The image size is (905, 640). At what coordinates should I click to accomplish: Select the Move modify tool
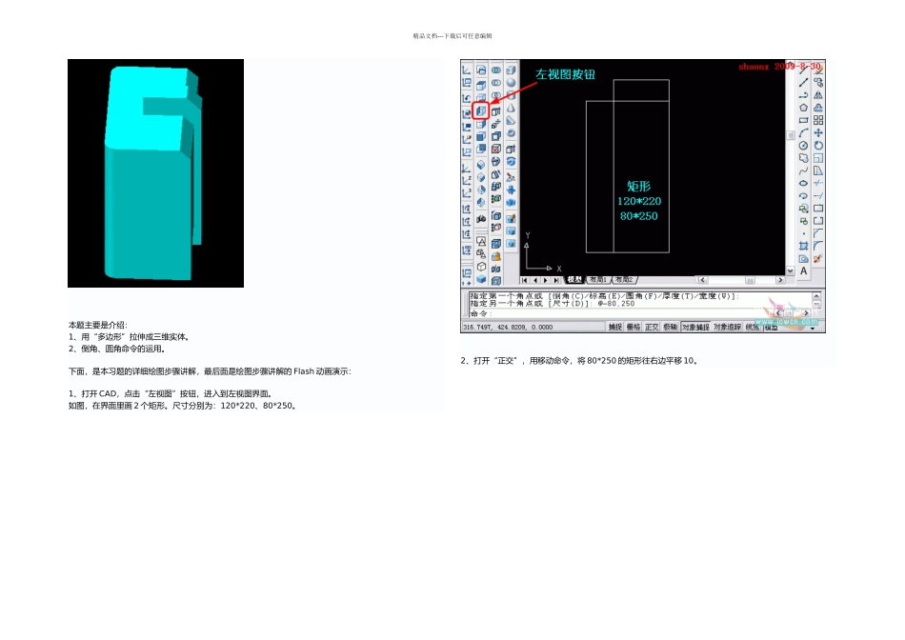coord(818,132)
